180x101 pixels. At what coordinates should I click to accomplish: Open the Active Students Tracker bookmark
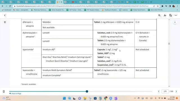(57, 10)
